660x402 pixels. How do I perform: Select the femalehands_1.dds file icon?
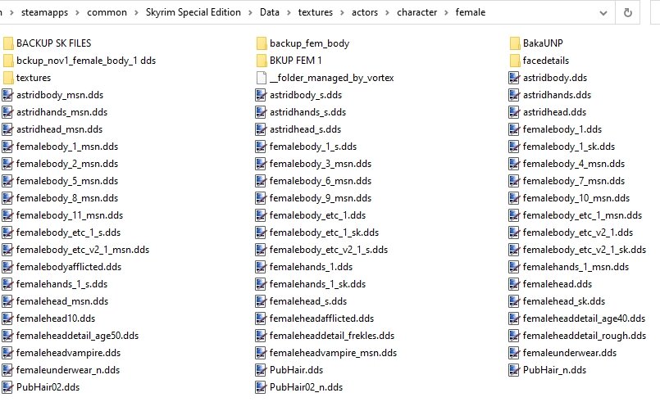(261, 267)
